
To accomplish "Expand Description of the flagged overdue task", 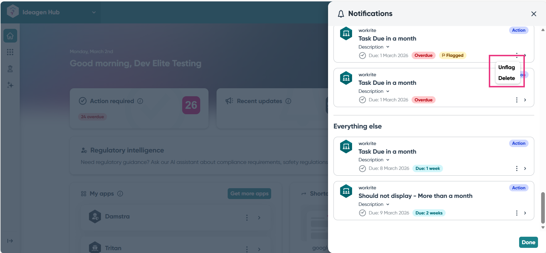I will tap(374, 47).
